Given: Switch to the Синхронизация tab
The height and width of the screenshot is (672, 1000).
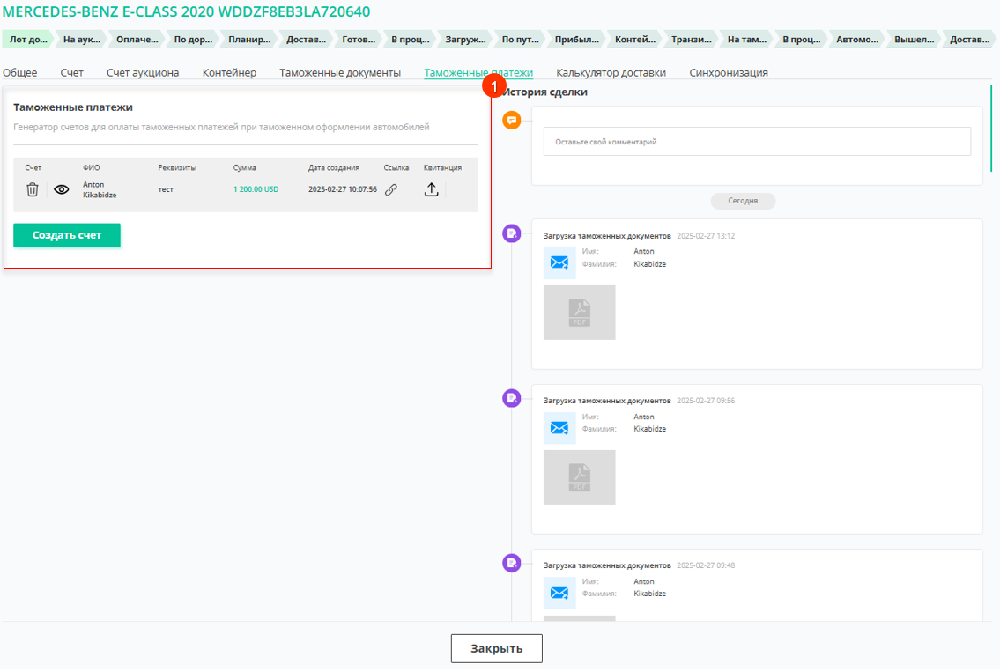Looking at the screenshot, I should tap(729, 73).
